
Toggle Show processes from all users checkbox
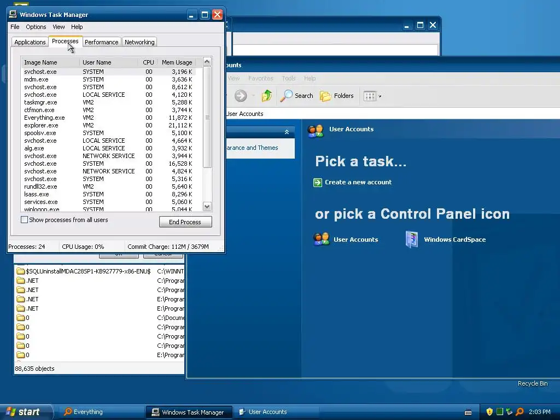click(24, 220)
